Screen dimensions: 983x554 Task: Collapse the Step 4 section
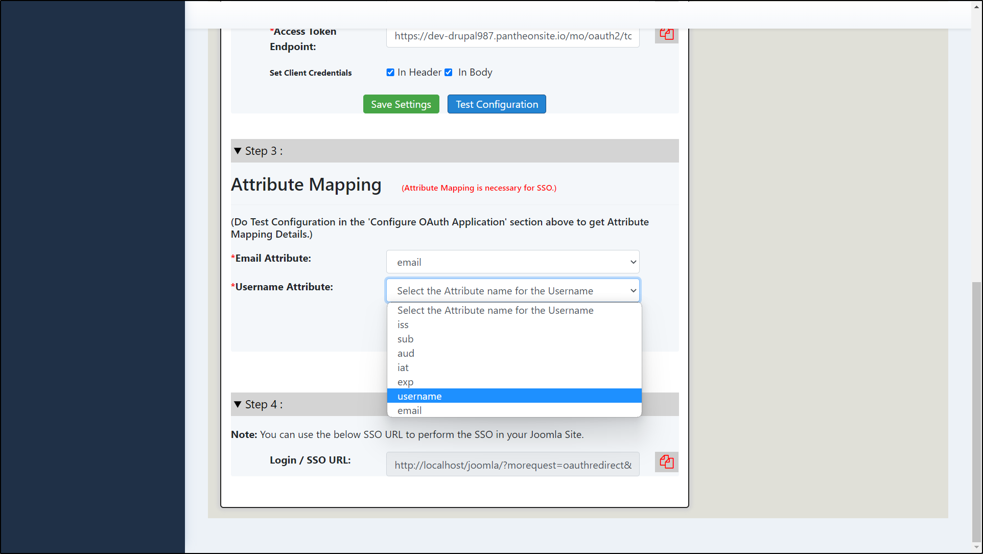(x=238, y=404)
